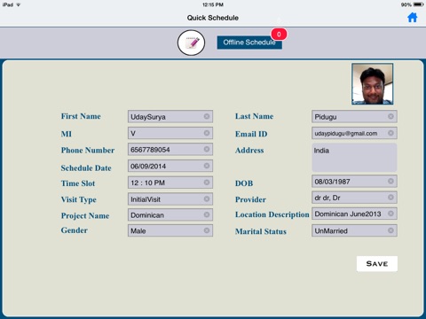Select the patient photo thumbnail
The width and height of the screenshot is (426, 319).
[x=373, y=84]
